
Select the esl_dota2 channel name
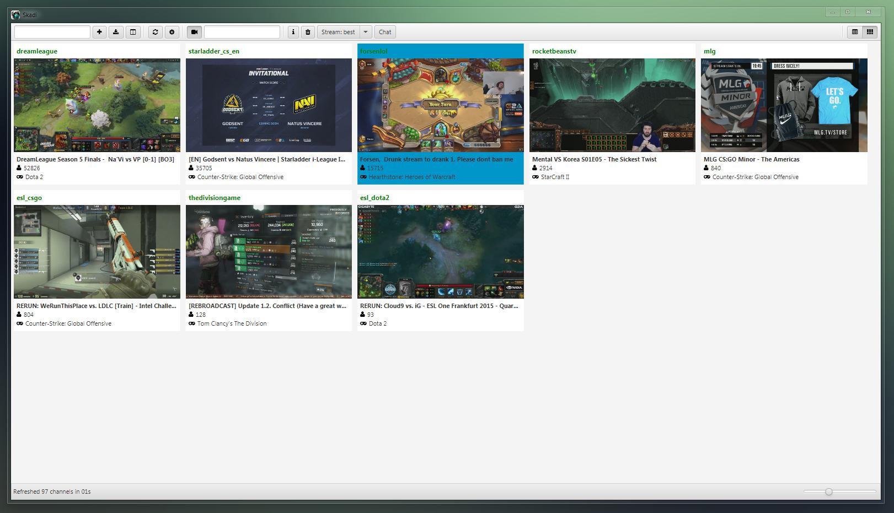pyautogui.click(x=375, y=198)
